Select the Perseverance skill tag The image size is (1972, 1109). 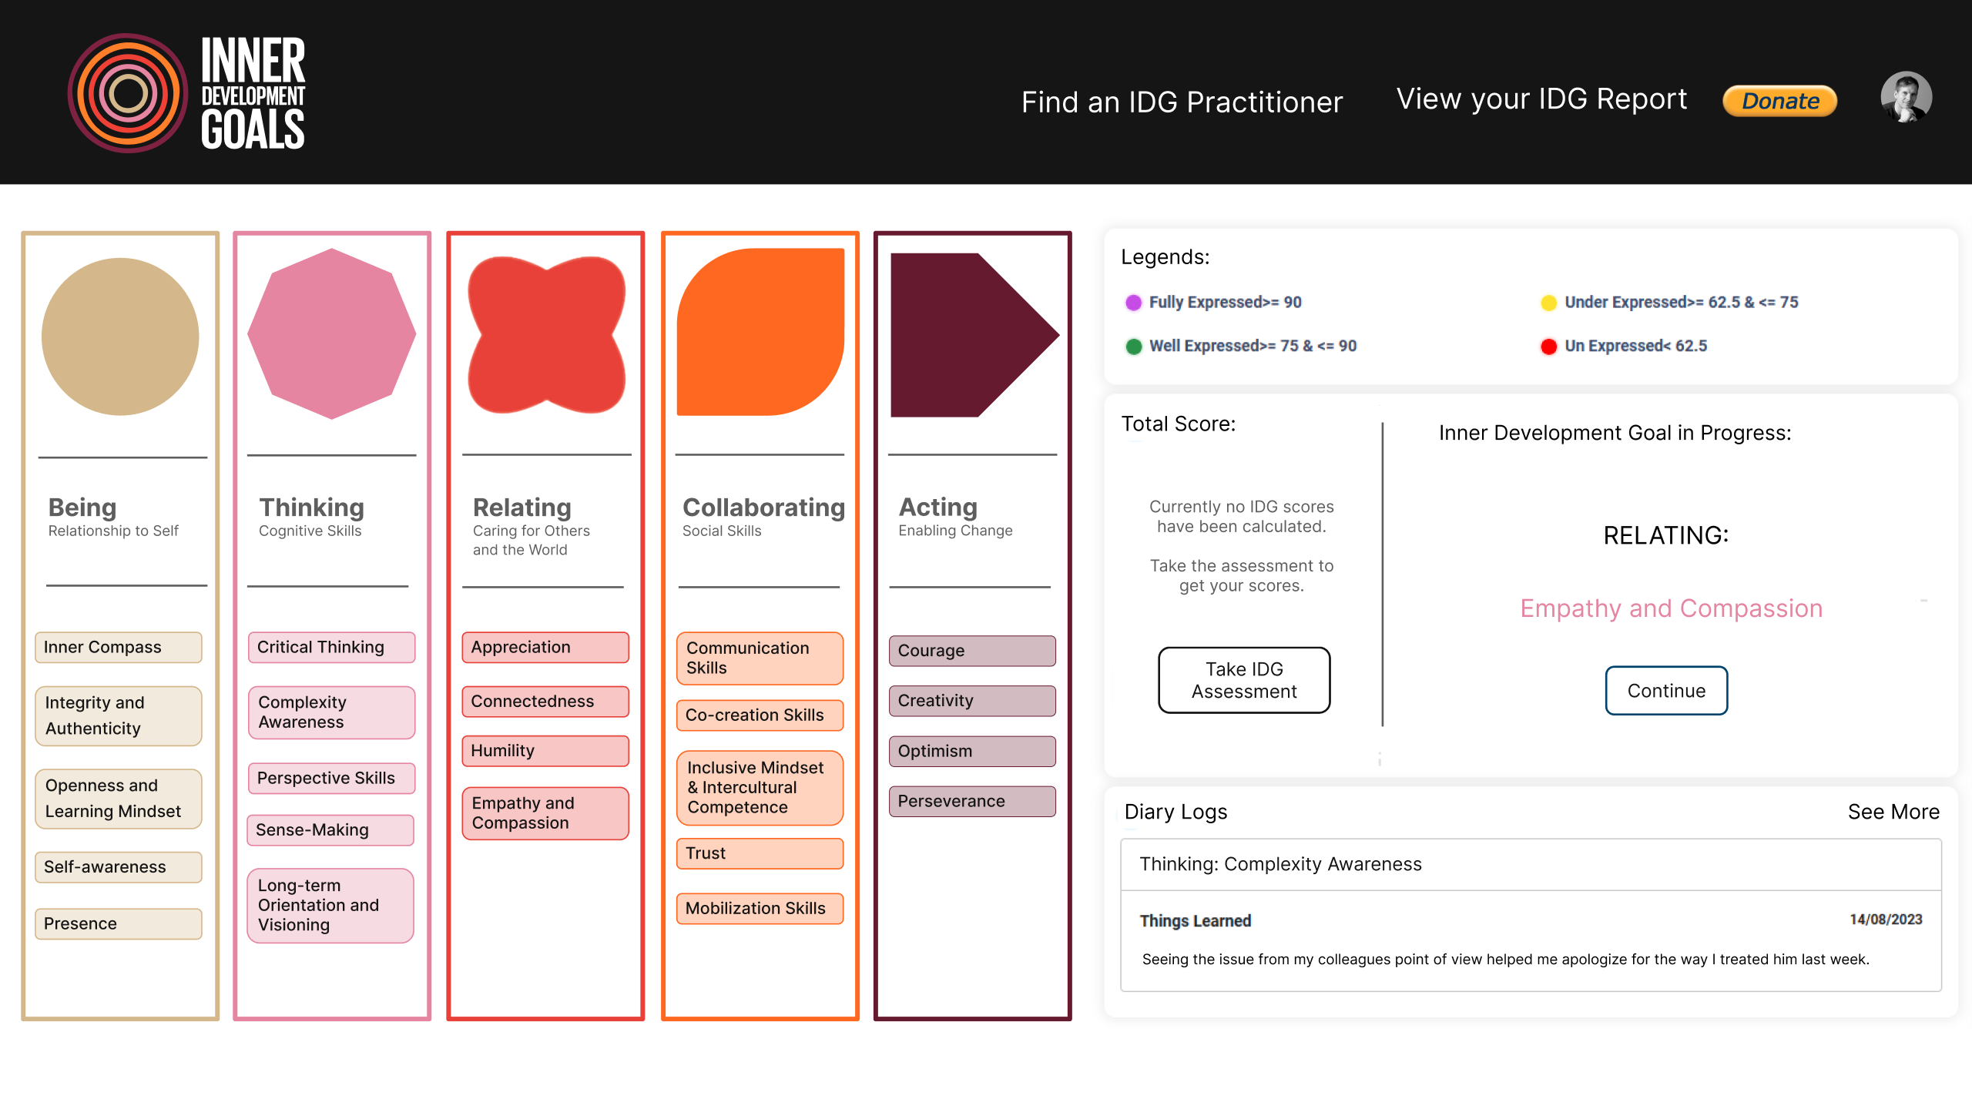click(971, 801)
